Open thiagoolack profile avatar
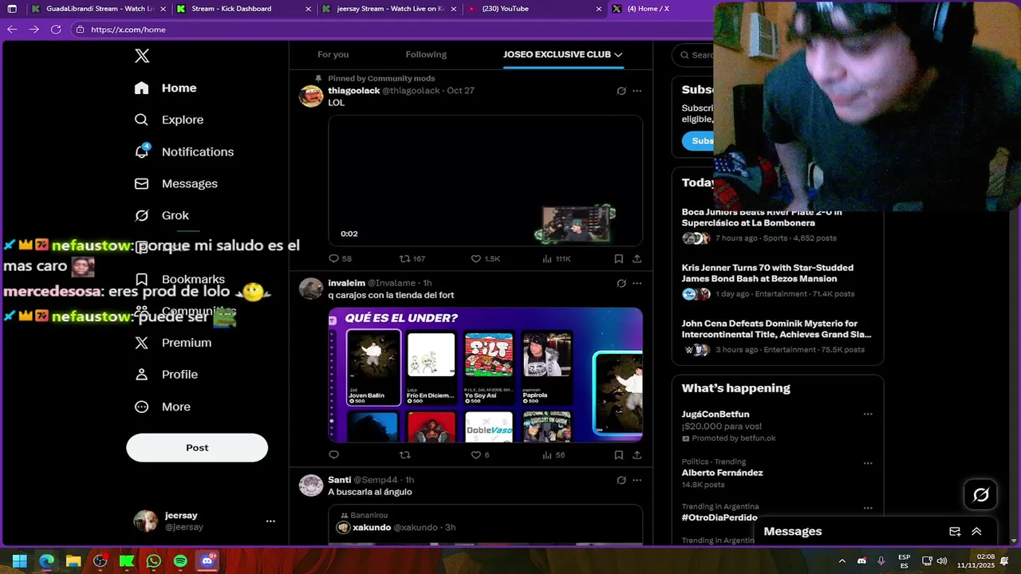Viewport: 1021px width, 574px height. pyautogui.click(x=311, y=96)
